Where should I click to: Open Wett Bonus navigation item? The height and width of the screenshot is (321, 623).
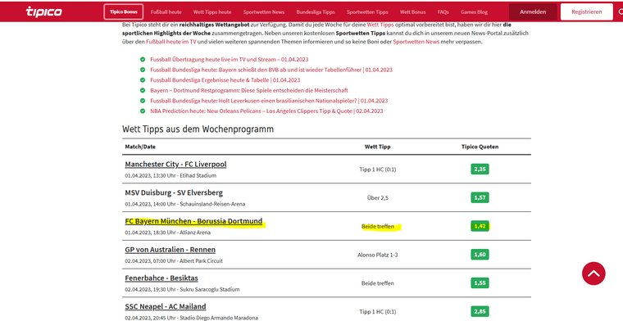click(413, 12)
